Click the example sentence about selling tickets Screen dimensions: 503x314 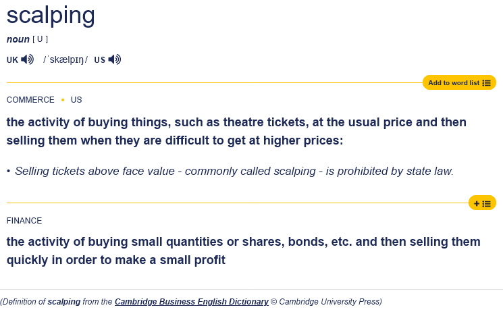pos(234,172)
